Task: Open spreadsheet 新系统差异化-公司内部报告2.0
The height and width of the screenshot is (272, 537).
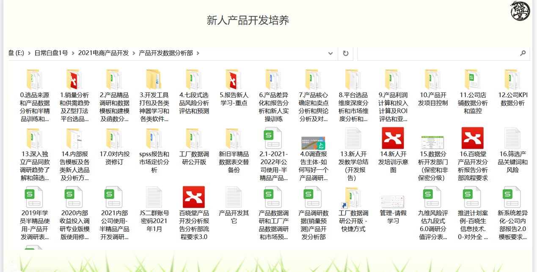Action: (512, 213)
